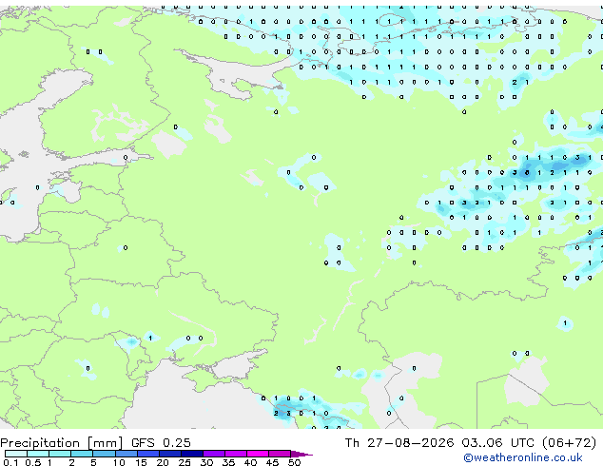Click the '25' legend scale label
The height and width of the screenshot is (466, 603).
coord(185,462)
